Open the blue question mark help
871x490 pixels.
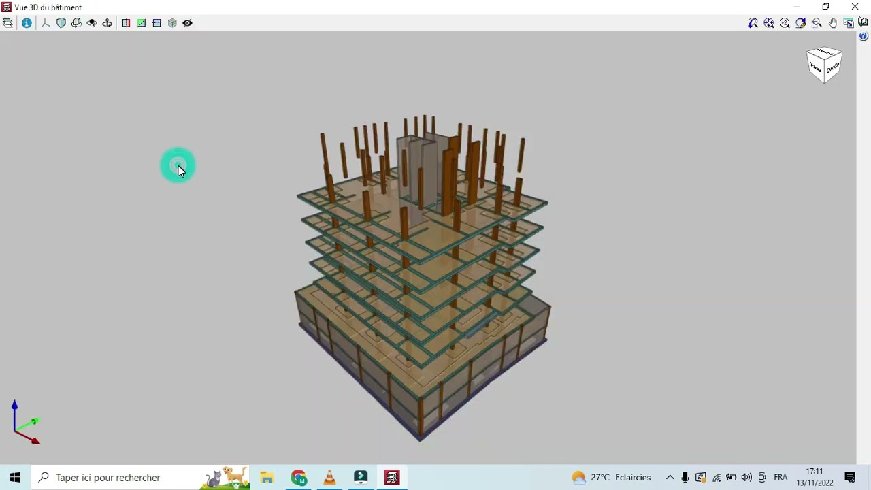[864, 37]
